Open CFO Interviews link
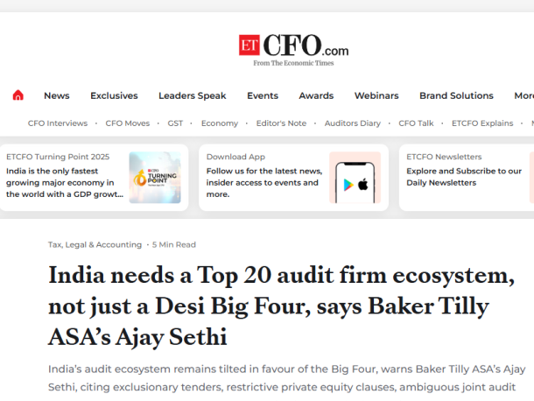Viewport: 534px width, 401px height. [x=58, y=123]
